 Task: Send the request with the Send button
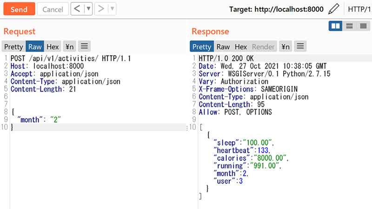click(x=19, y=9)
